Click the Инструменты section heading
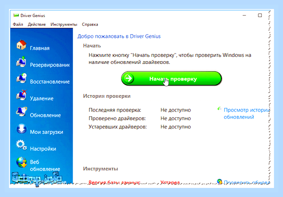Viewport: 283px width, 197px height. [100, 169]
